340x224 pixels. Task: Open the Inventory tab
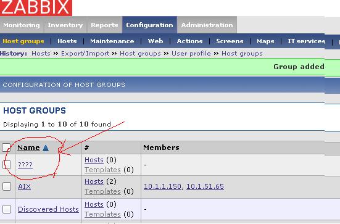65,25
